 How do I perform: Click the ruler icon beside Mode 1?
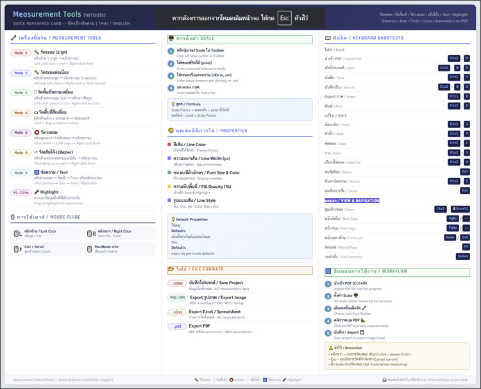37,53
